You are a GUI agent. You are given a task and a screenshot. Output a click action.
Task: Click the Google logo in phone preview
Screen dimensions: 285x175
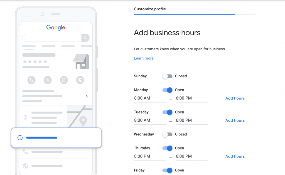(56, 28)
